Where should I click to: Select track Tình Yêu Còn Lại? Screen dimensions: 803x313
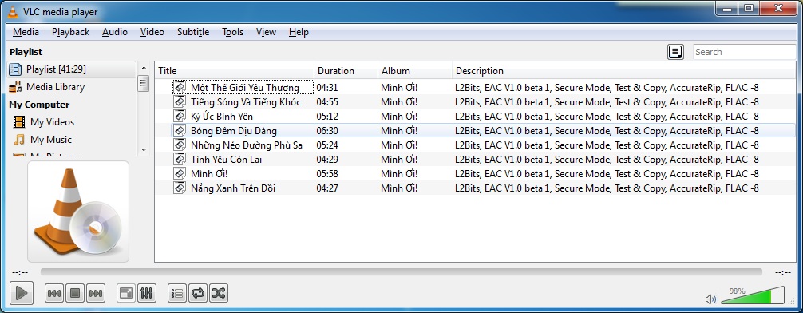tap(226, 160)
